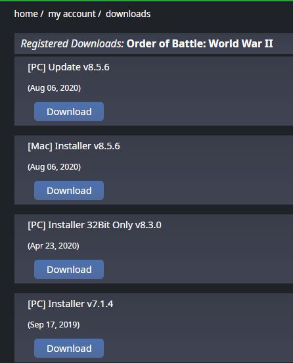Click the Registered Downloads header title
Screen dimensions: 293x363
coord(72,43)
